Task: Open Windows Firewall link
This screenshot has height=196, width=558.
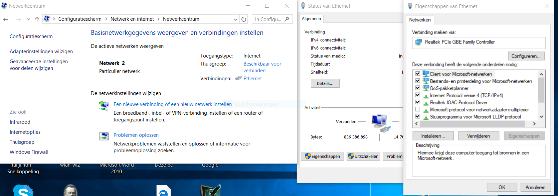Action: click(29, 152)
